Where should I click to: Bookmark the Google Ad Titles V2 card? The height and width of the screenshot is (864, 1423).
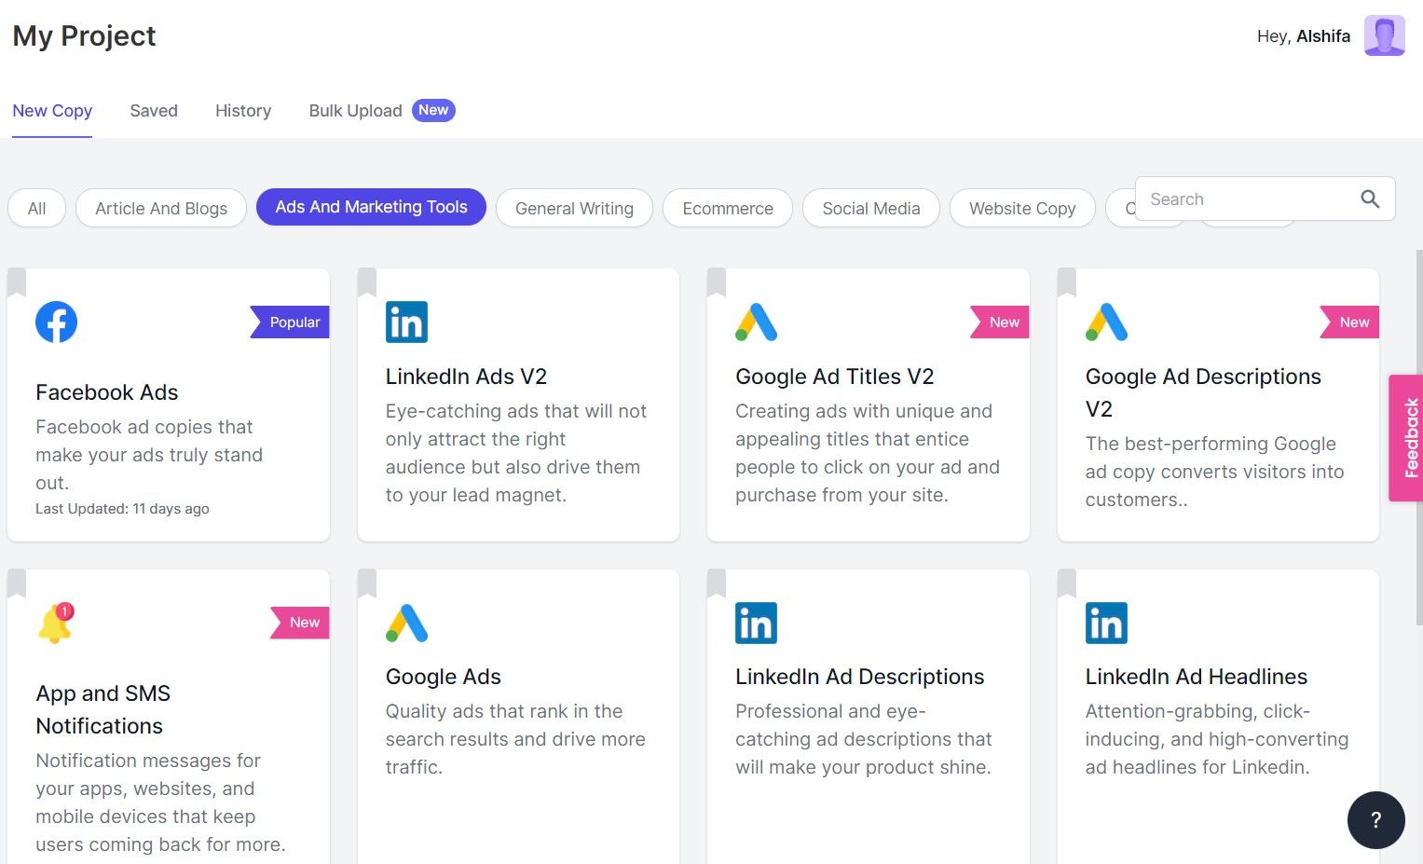tap(717, 282)
